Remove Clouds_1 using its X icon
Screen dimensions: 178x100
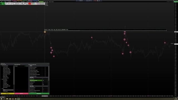28,66
